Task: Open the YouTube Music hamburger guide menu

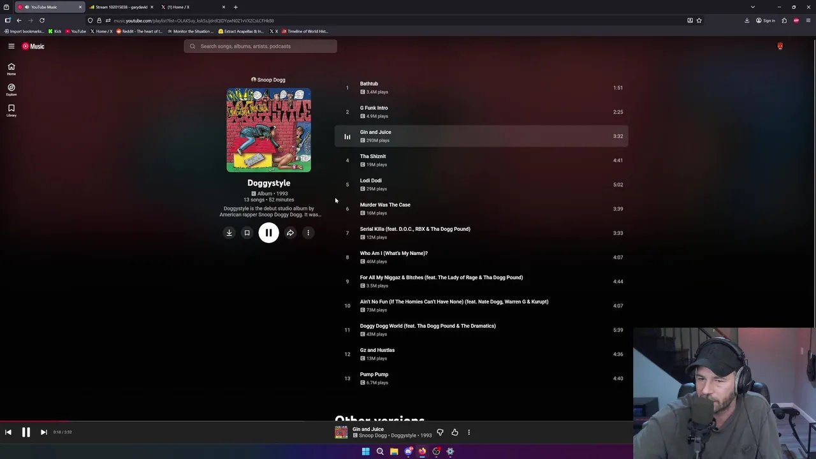Action: point(11,46)
